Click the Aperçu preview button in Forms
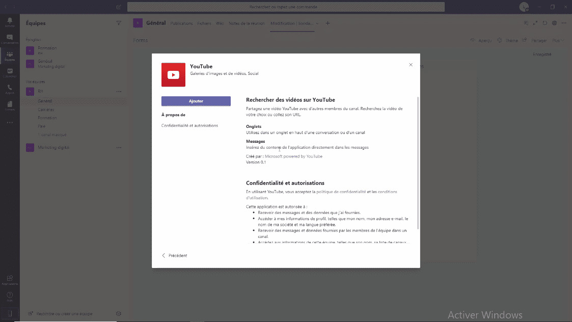Image resolution: width=572 pixels, height=322 pixels. click(x=481, y=41)
